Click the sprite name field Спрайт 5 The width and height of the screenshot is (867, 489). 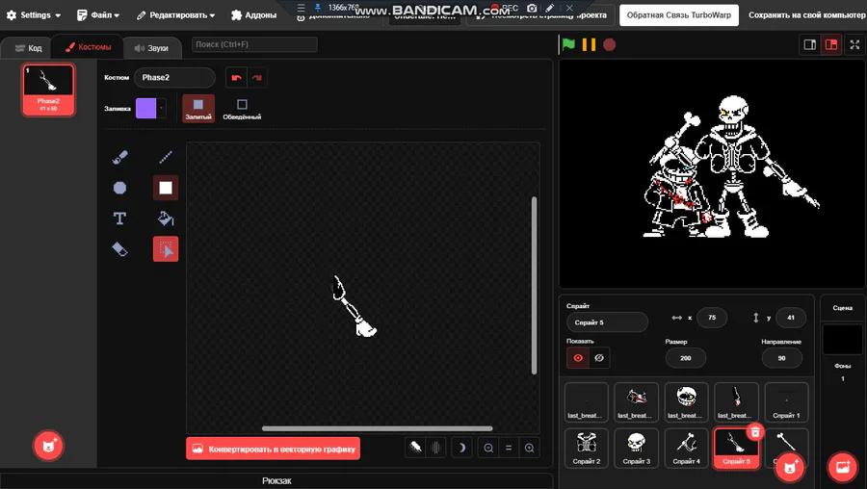pos(607,322)
